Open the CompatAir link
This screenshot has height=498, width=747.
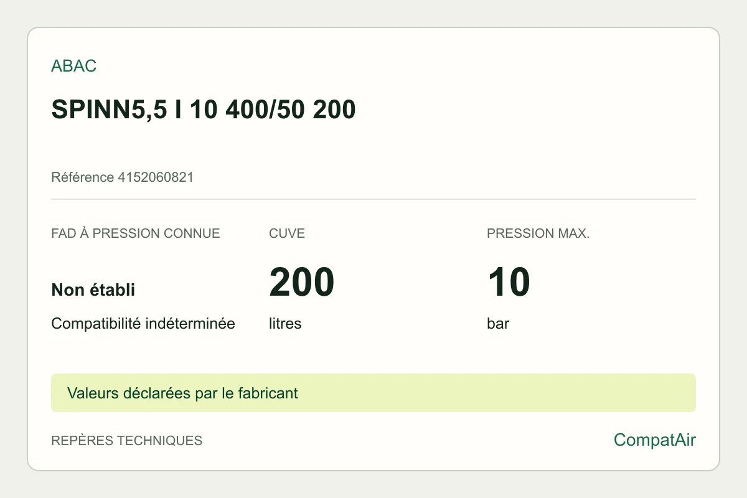(655, 440)
